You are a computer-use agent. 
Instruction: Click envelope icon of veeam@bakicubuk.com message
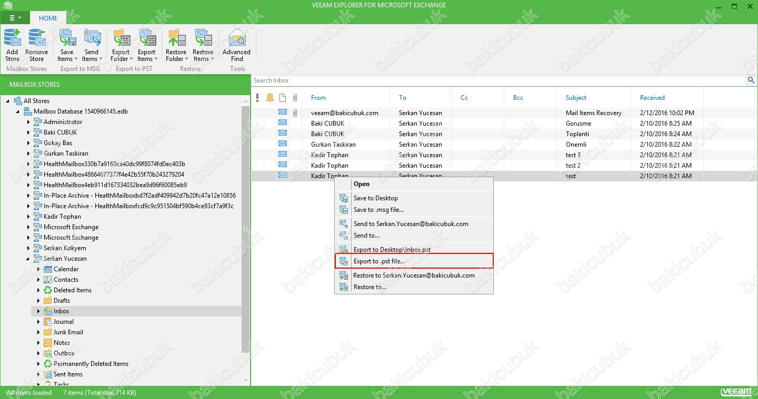[283, 112]
